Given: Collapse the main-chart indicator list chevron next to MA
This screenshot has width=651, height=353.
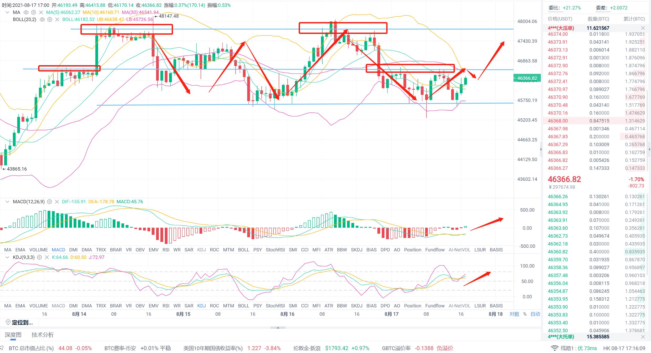Looking at the screenshot, I should 7,12.
